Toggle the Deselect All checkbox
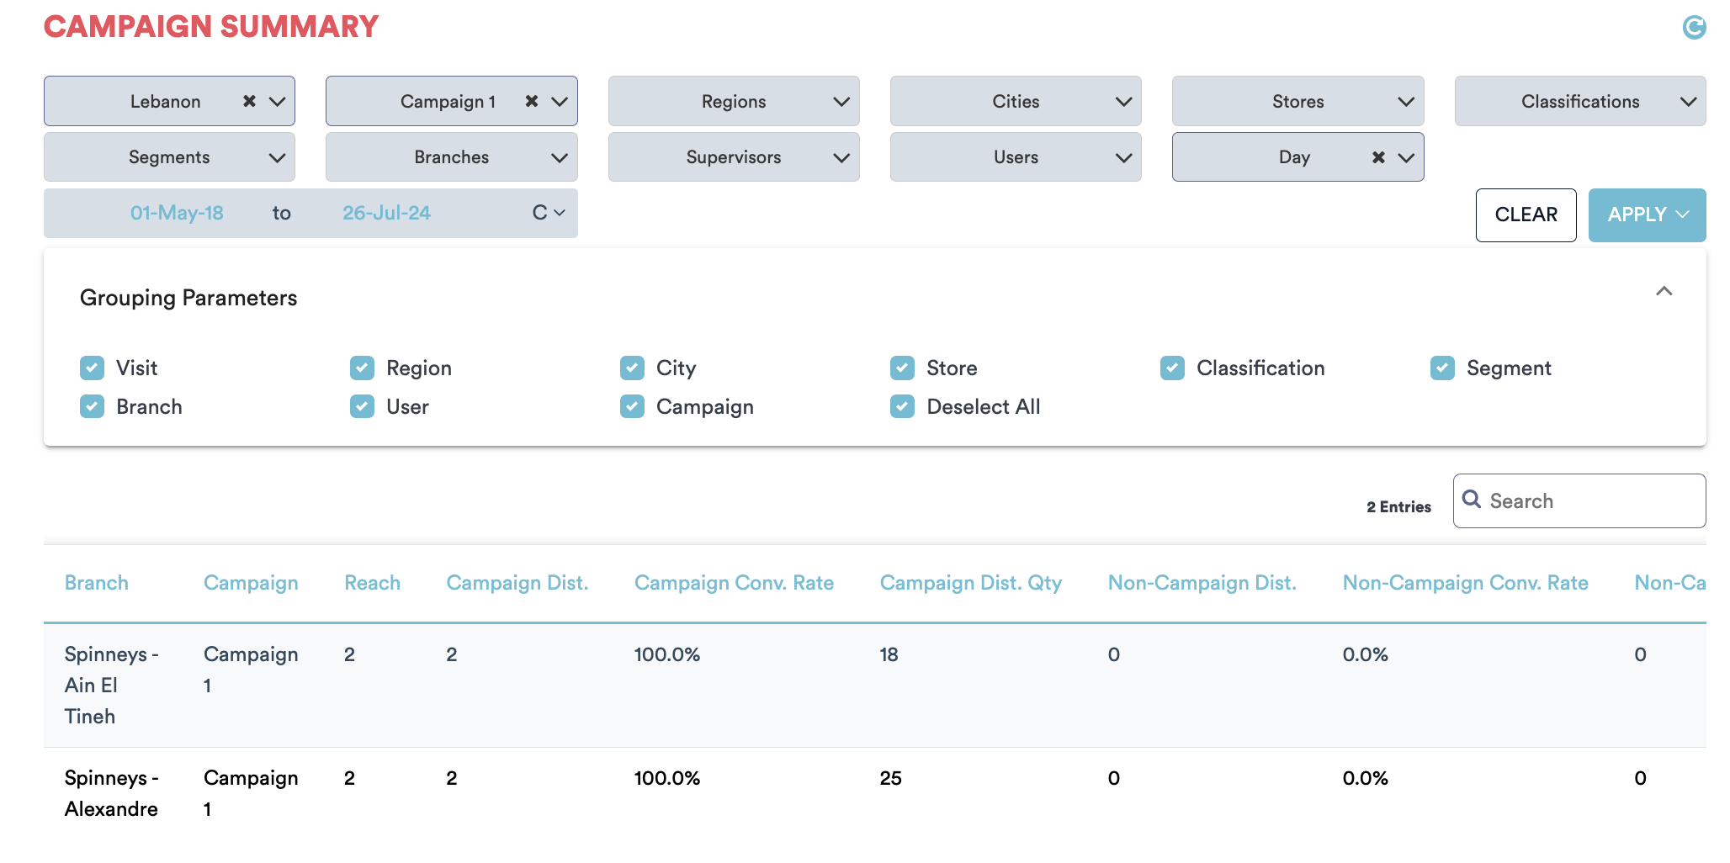Image resolution: width=1730 pixels, height=863 pixels. [x=902, y=406]
